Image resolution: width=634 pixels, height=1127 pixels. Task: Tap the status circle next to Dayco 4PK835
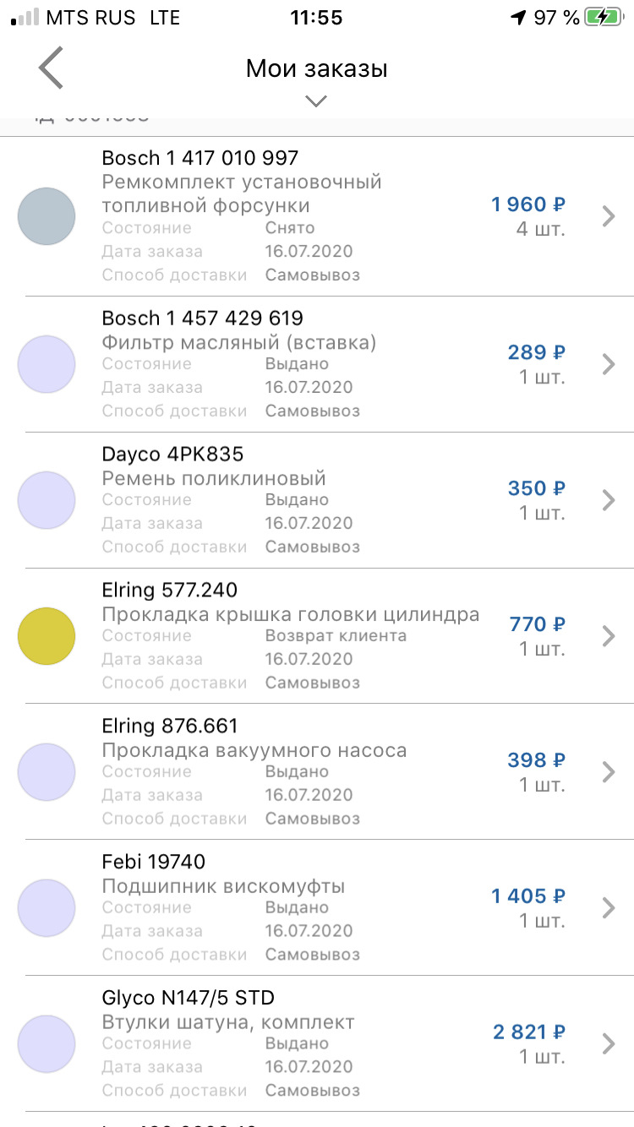click(x=46, y=500)
